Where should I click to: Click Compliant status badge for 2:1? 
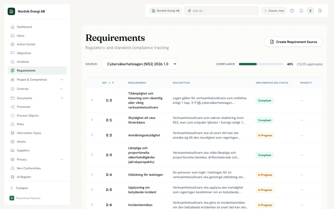(265, 120)
